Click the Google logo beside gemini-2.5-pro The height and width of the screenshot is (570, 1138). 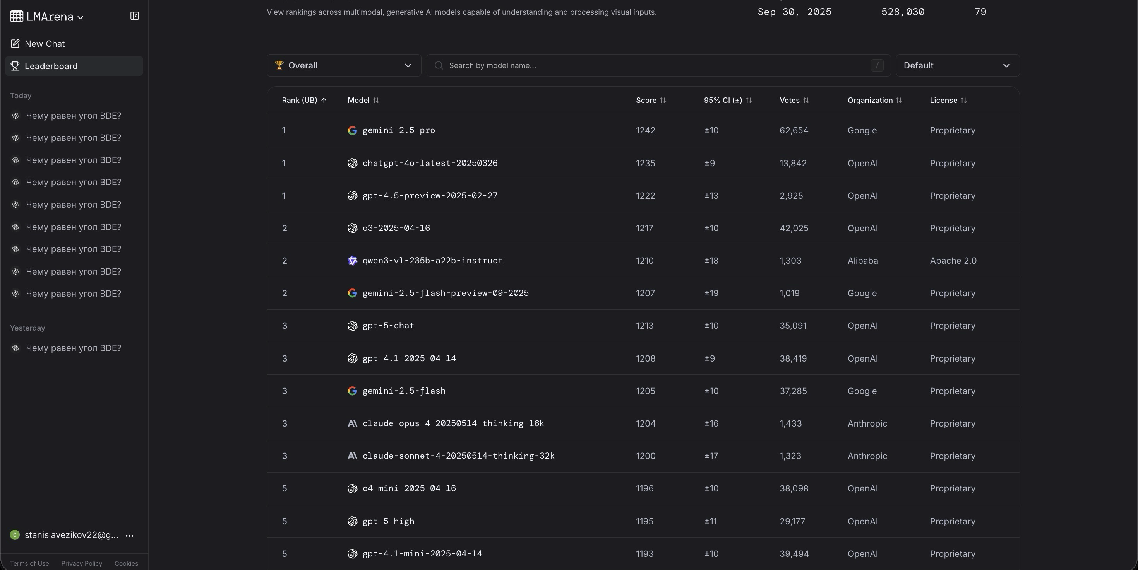tap(352, 131)
